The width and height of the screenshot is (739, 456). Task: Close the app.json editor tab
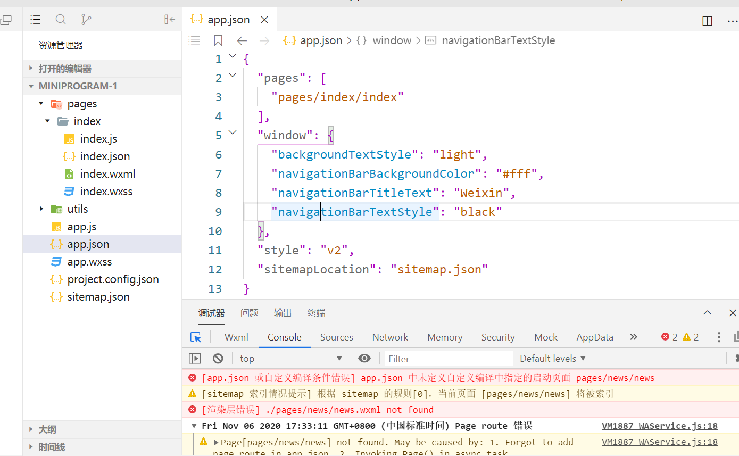pyautogui.click(x=264, y=20)
